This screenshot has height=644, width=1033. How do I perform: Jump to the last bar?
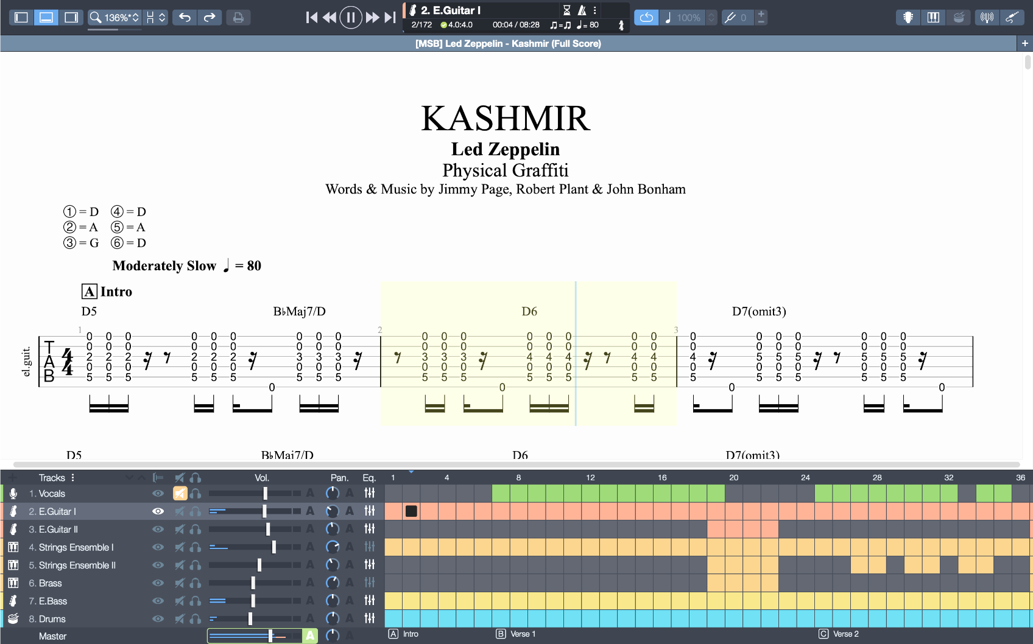[x=390, y=18]
